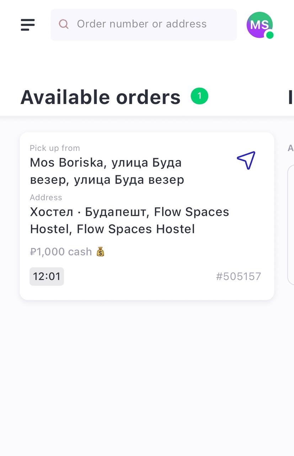
Task: Click the money bag emoji icon
Action: point(100,252)
